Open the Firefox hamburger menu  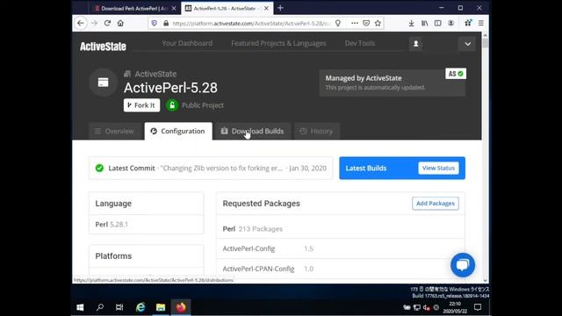[x=481, y=24]
